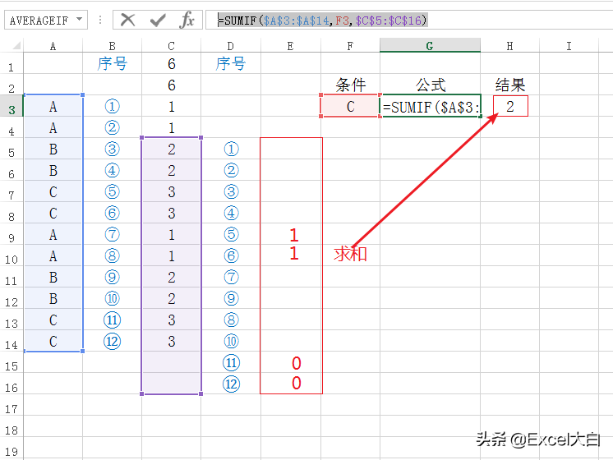This screenshot has height=460, width=613.
Task: Select column D header
Action: pos(231,46)
